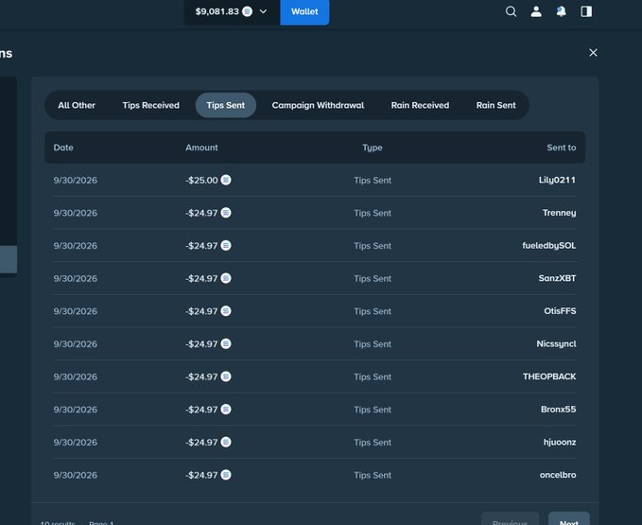Viewport: 642px width, 525px height.
Task: Click the coin icon in Nicssyncl's row
Action: [x=226, y=343]
